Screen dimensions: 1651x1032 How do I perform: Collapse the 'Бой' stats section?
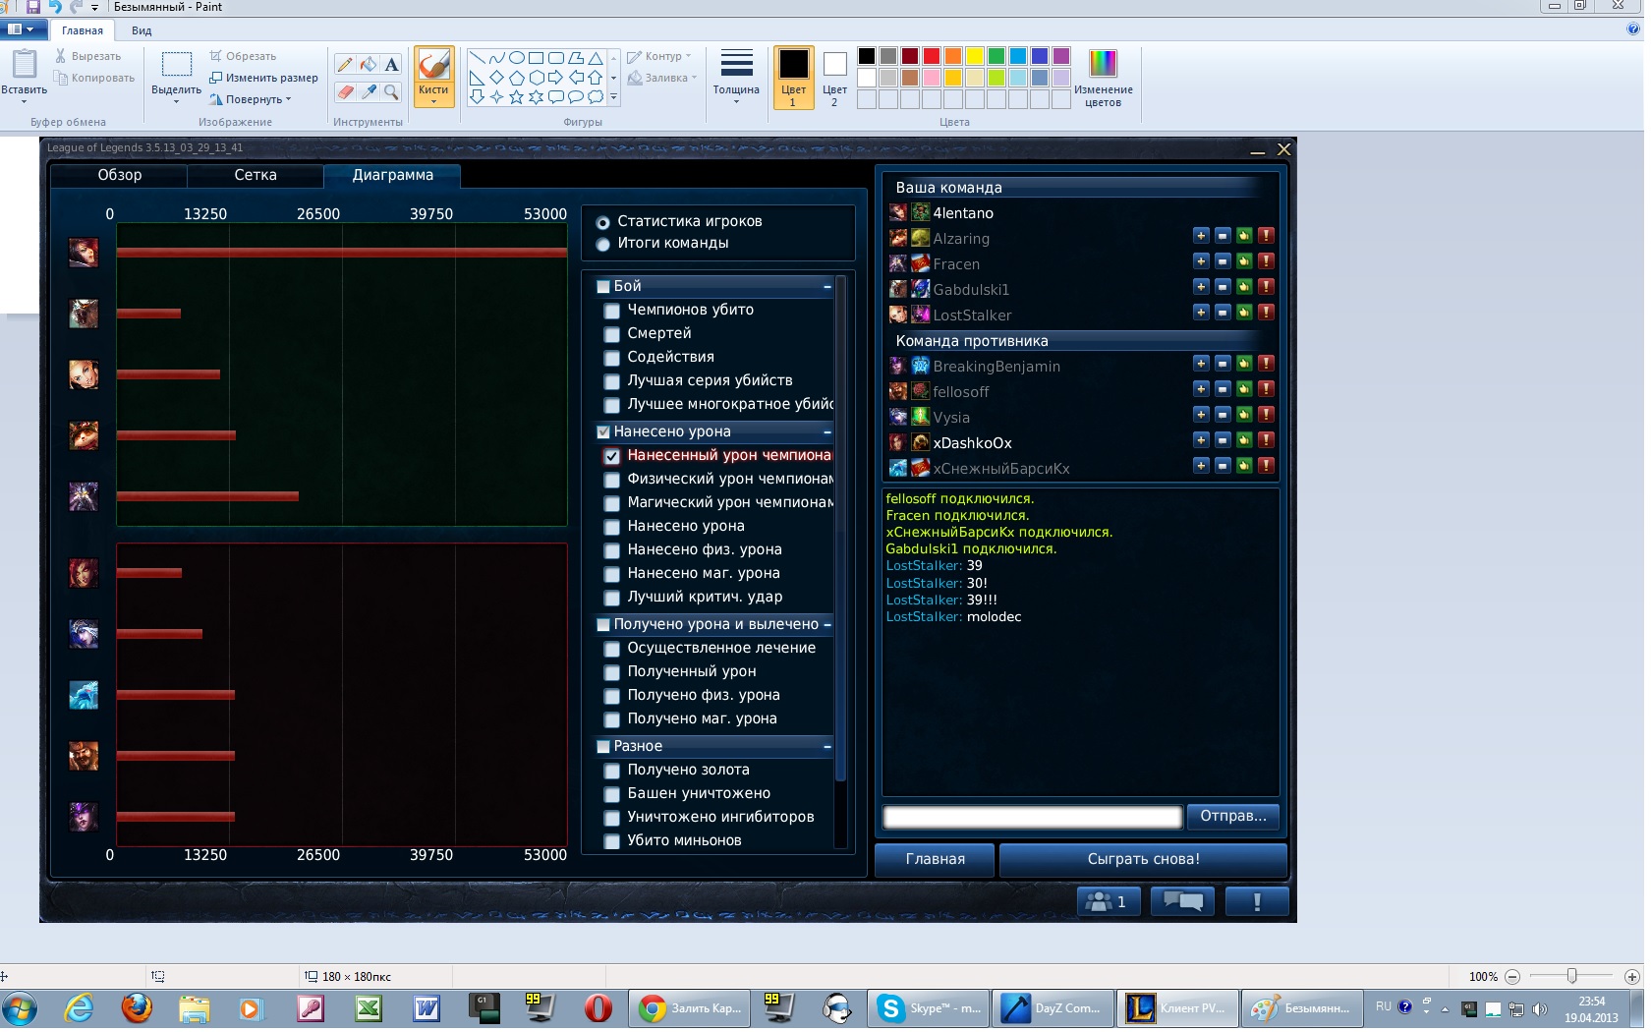tap(826, 287)
